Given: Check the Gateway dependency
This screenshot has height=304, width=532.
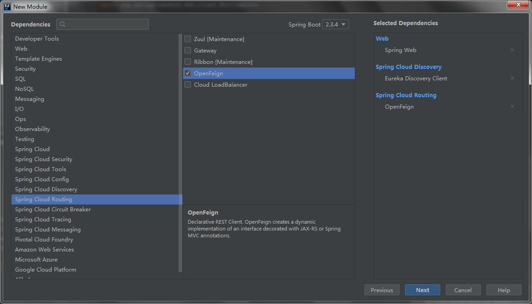Looking at the screenshot, I should click(x=188, y=51).
